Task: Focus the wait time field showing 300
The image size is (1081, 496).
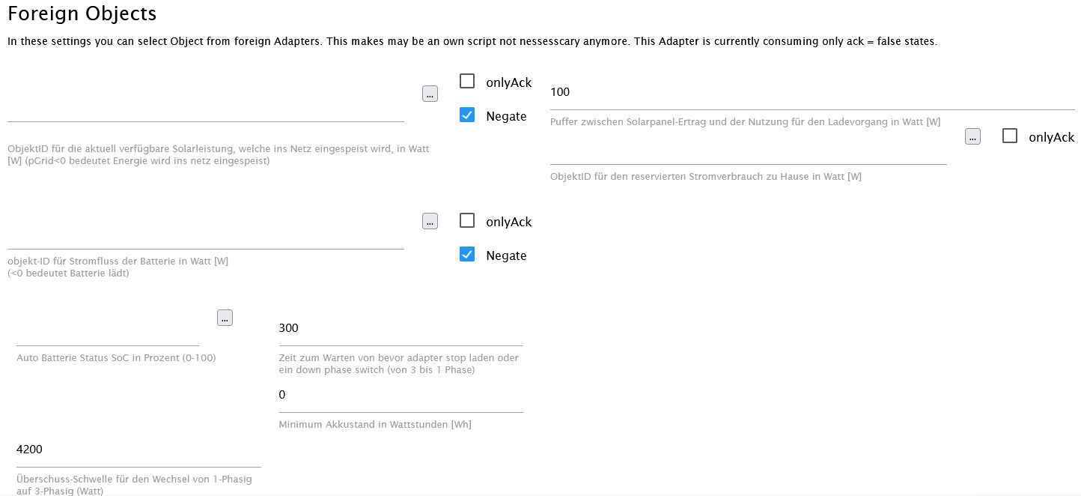Action: 401,328
